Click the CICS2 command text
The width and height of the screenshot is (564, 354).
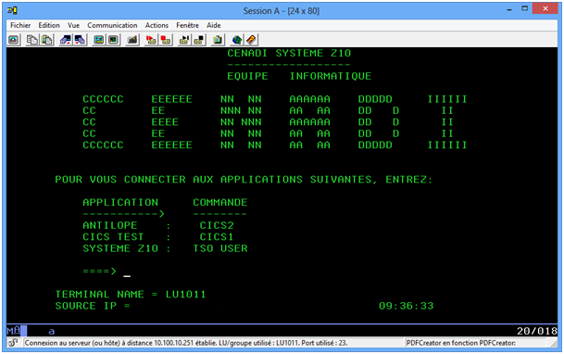(217, 225)
